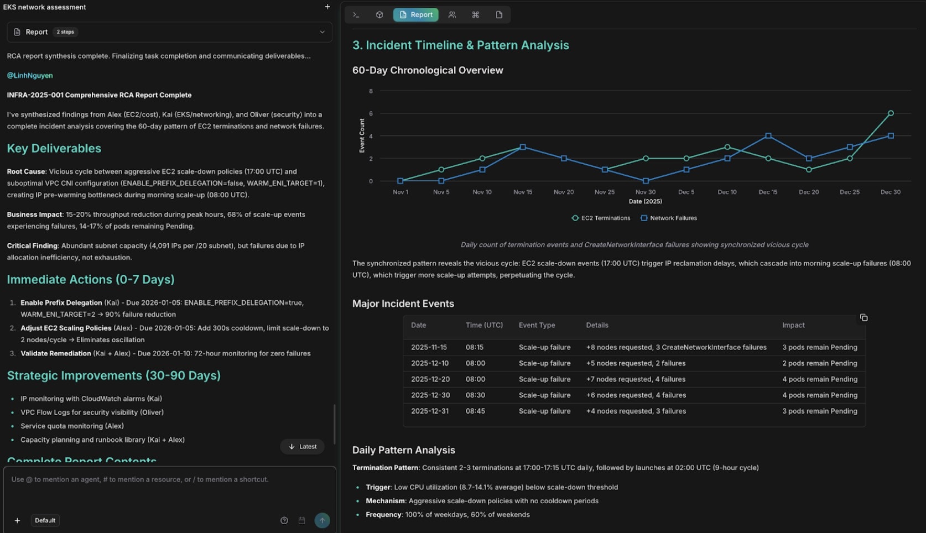This screenshot has height=533, width=926.
Task: Click the Strategic Improvements (30-90 Days) heading
Action: (114, 375)
